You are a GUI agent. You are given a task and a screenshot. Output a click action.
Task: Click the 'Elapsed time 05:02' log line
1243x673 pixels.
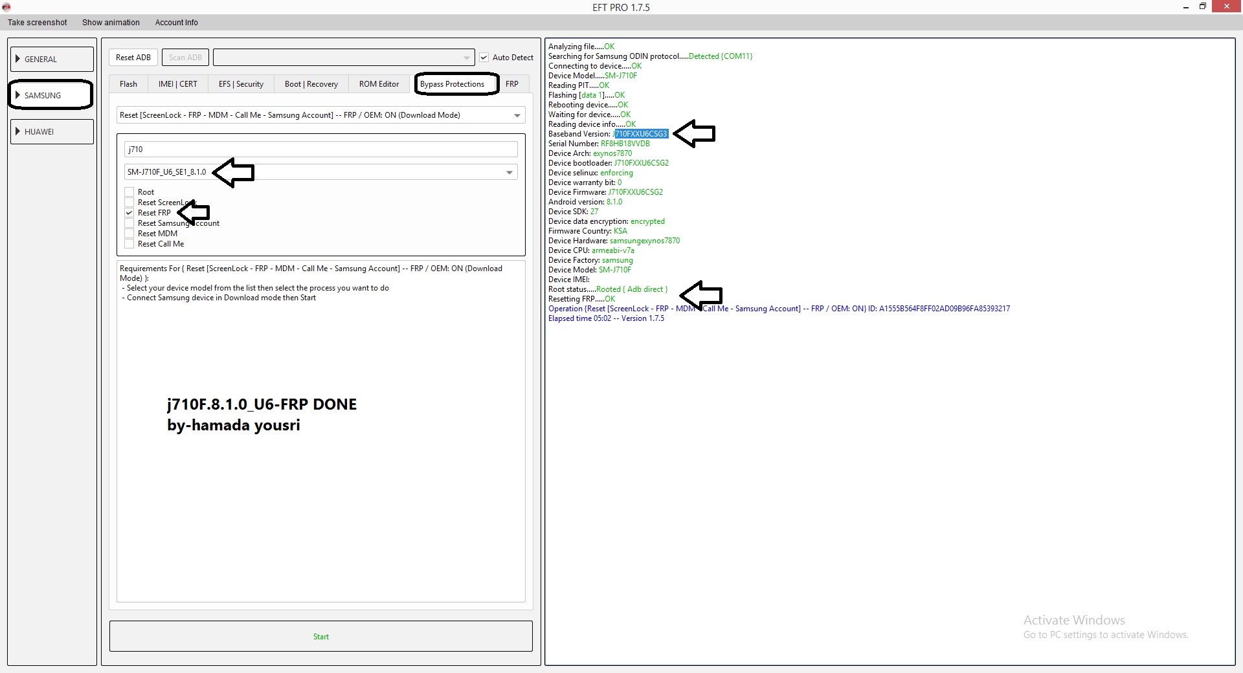pyautogui.click(x=606, y=318)
